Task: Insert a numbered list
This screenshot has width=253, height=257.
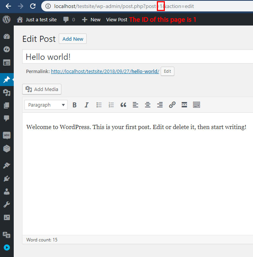Action: tap(111, 105)
